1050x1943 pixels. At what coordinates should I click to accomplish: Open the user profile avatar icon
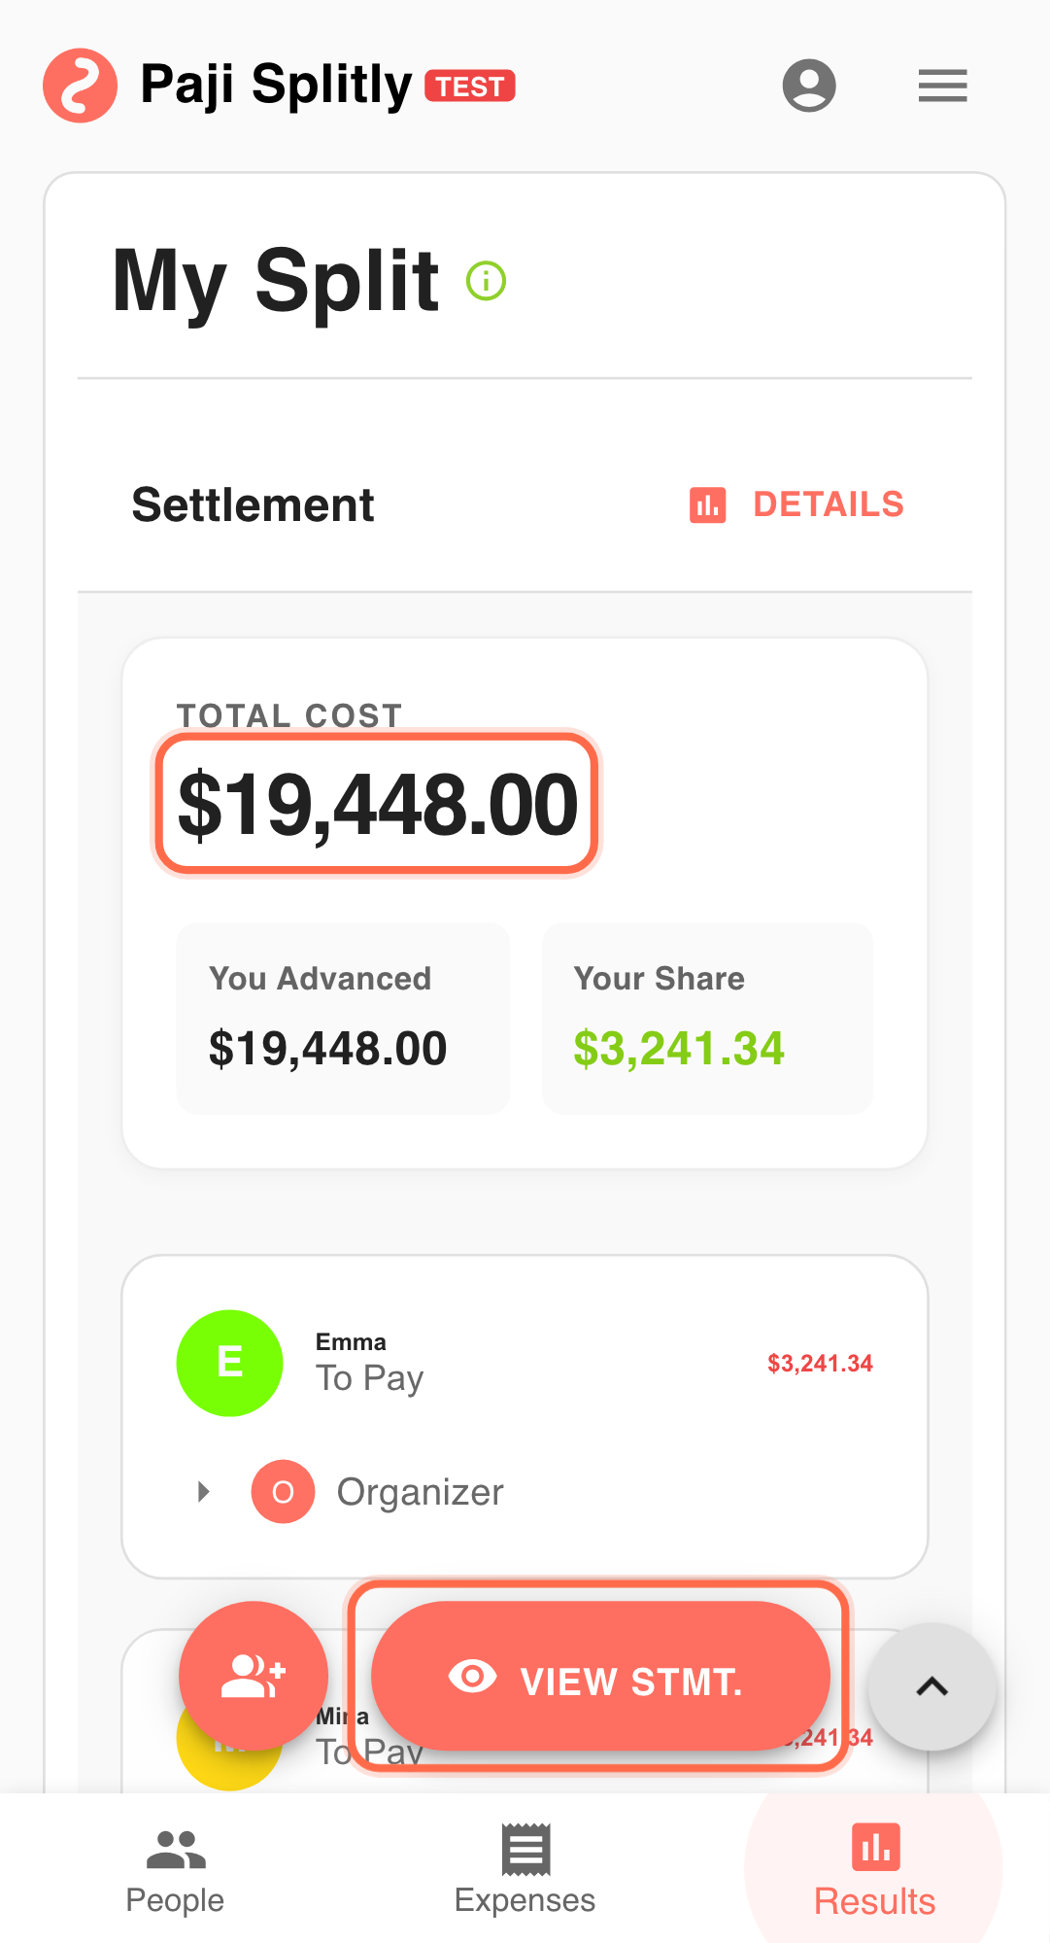coord(809,86)
